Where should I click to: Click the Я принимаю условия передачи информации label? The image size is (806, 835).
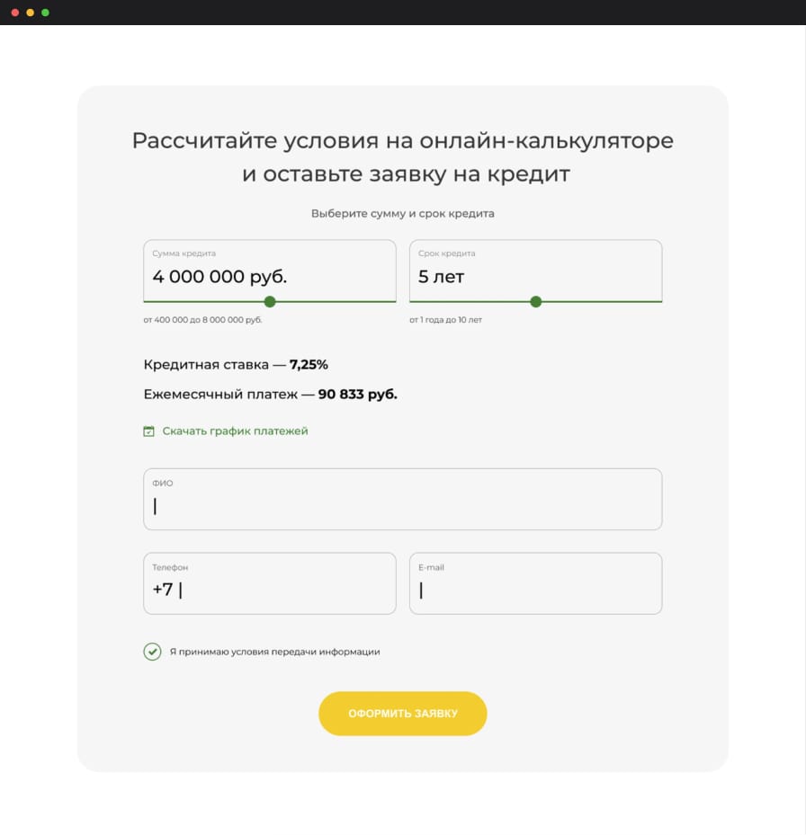[274, 652]
